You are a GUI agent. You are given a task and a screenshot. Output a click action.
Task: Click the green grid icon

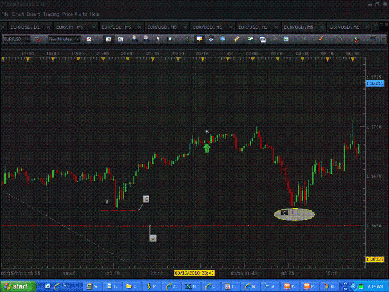[286, 39]
